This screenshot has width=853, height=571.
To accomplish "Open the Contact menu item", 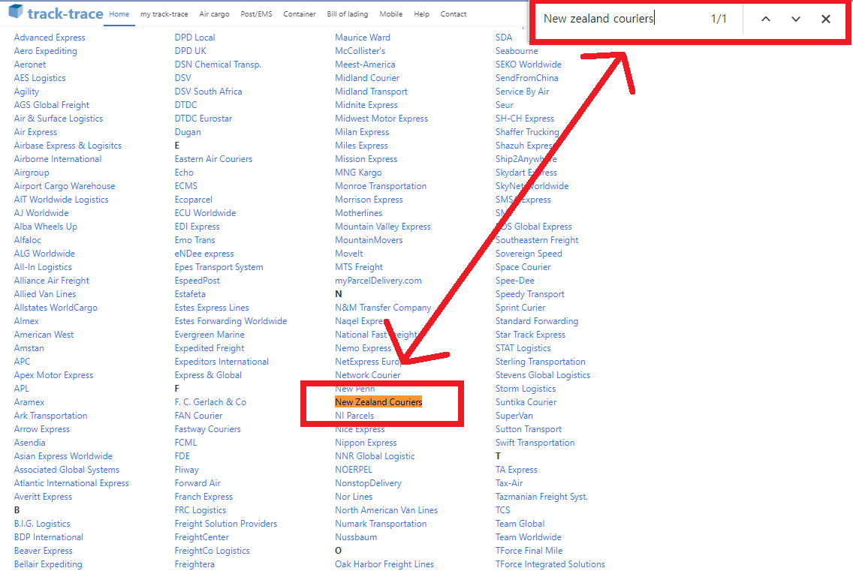I will (x=454, y=14).
